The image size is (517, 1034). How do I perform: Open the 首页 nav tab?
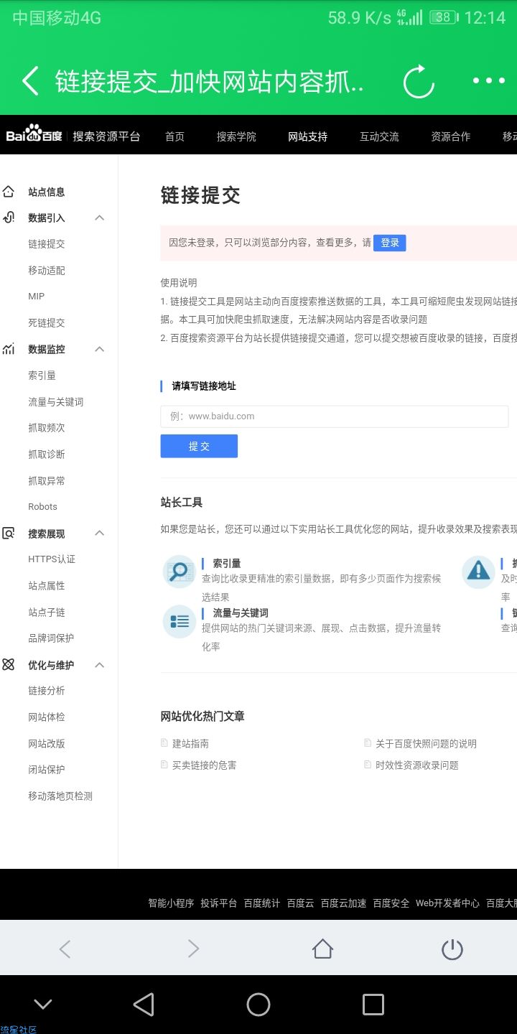click(174, 136)
